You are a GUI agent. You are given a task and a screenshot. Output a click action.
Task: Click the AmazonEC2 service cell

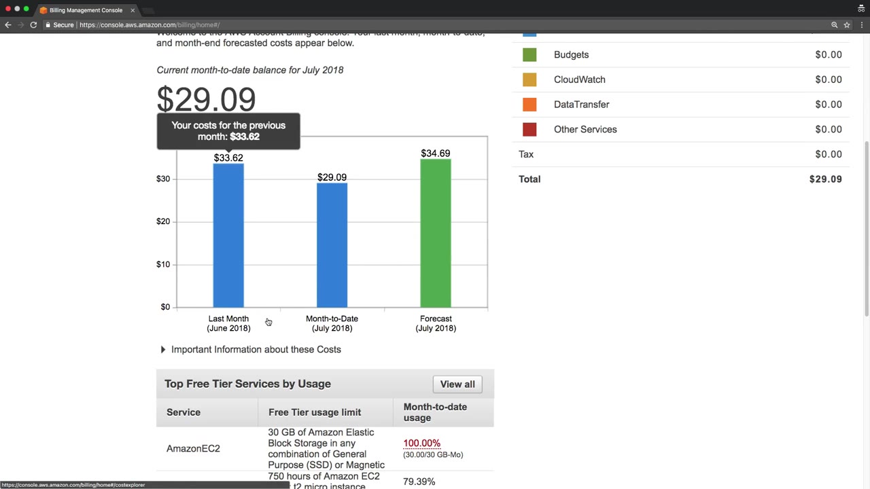pyautogui.click(x=193, y=449)
